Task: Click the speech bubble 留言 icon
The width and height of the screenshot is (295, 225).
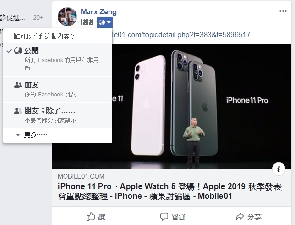Action: click(164, 216)
